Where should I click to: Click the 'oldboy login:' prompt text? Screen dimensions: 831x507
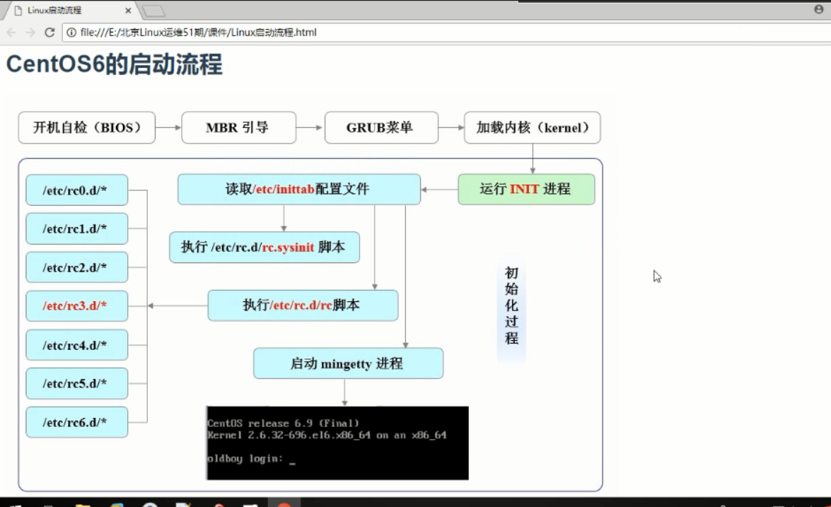pyautogui.click(x=245, y=459)
